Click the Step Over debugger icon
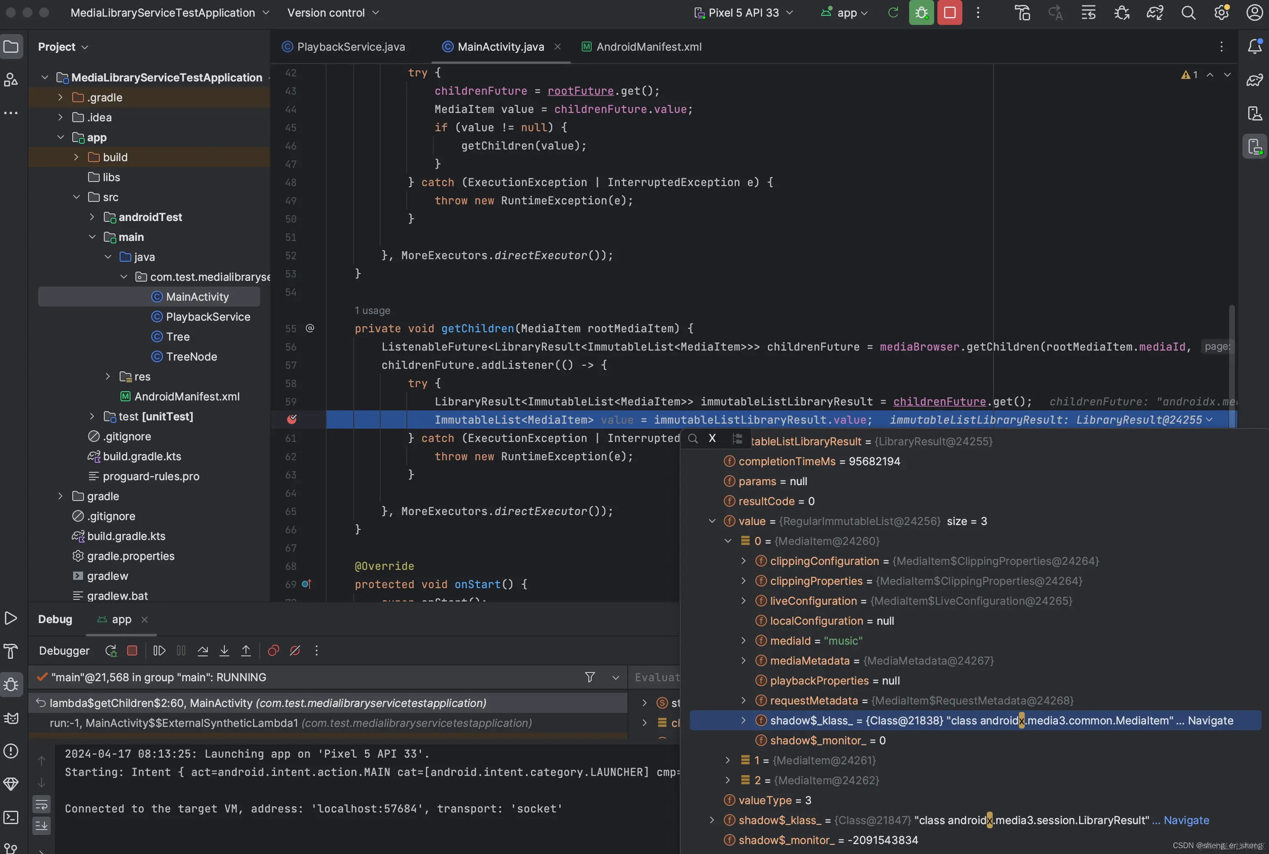Viewport: 1269px width, 854px height. tap(203, 650)
